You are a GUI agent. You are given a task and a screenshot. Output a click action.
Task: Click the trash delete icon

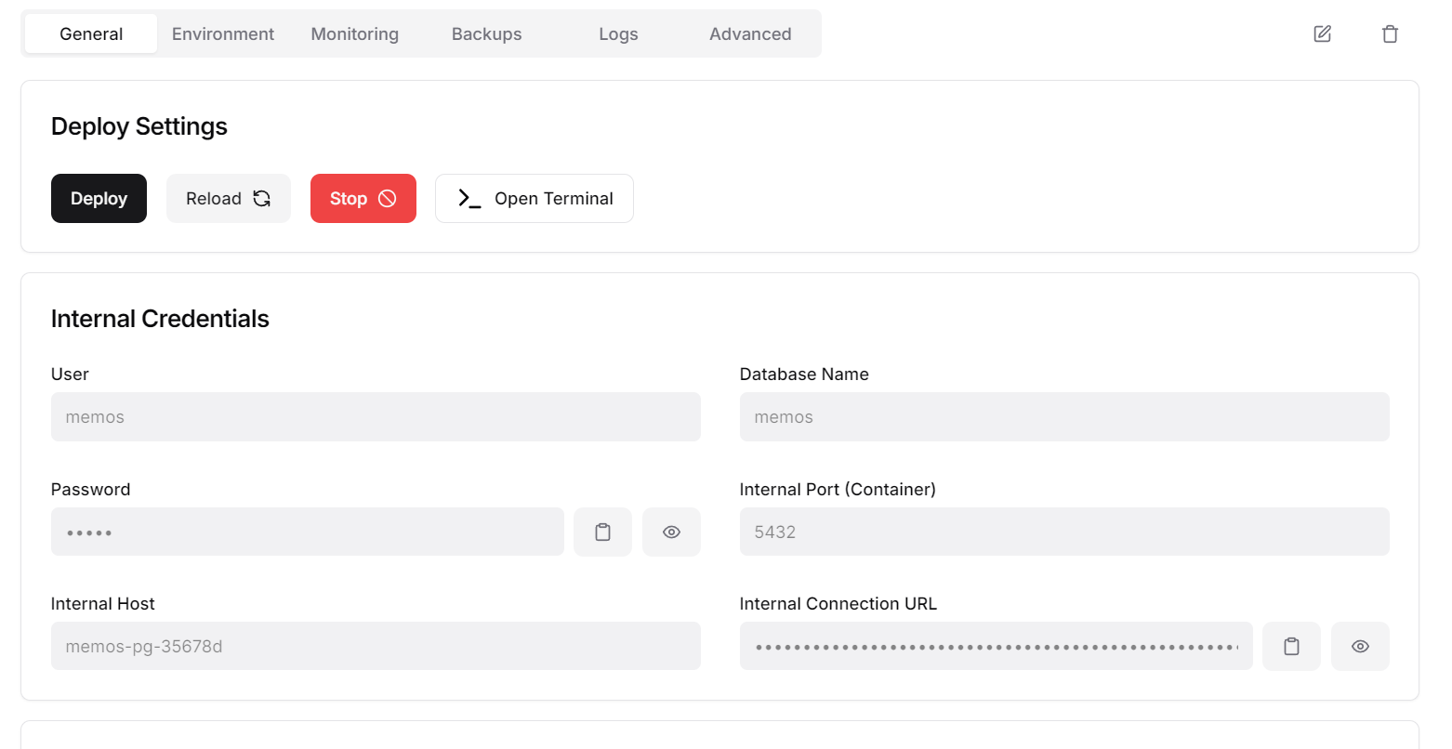(x=1390, y=34)
